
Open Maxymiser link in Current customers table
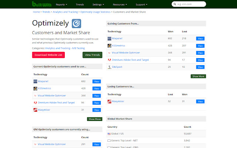coord(44,110)
